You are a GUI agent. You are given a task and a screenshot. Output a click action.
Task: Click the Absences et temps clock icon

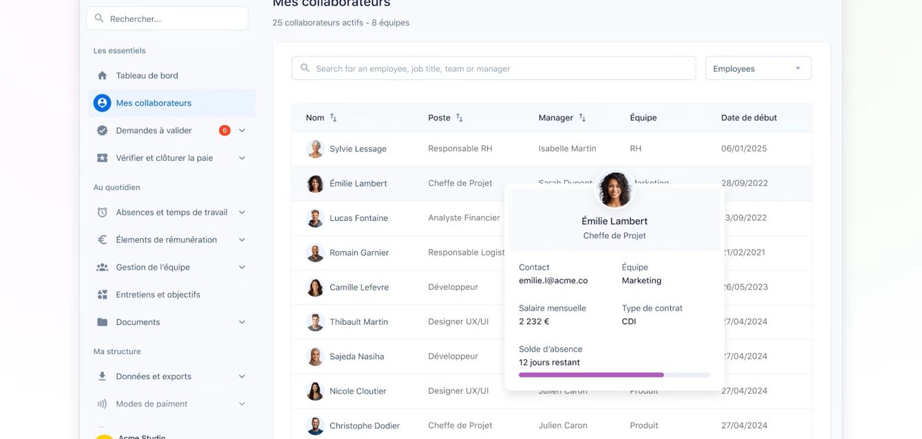(103, 213)
